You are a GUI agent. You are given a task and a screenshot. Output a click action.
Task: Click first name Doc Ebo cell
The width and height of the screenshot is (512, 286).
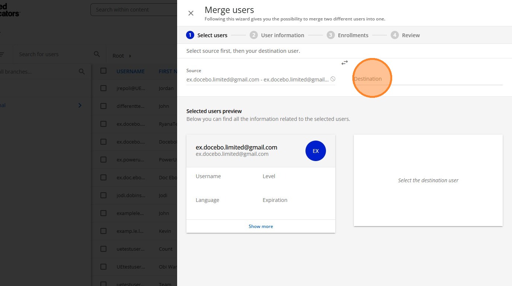click(168, 177)
